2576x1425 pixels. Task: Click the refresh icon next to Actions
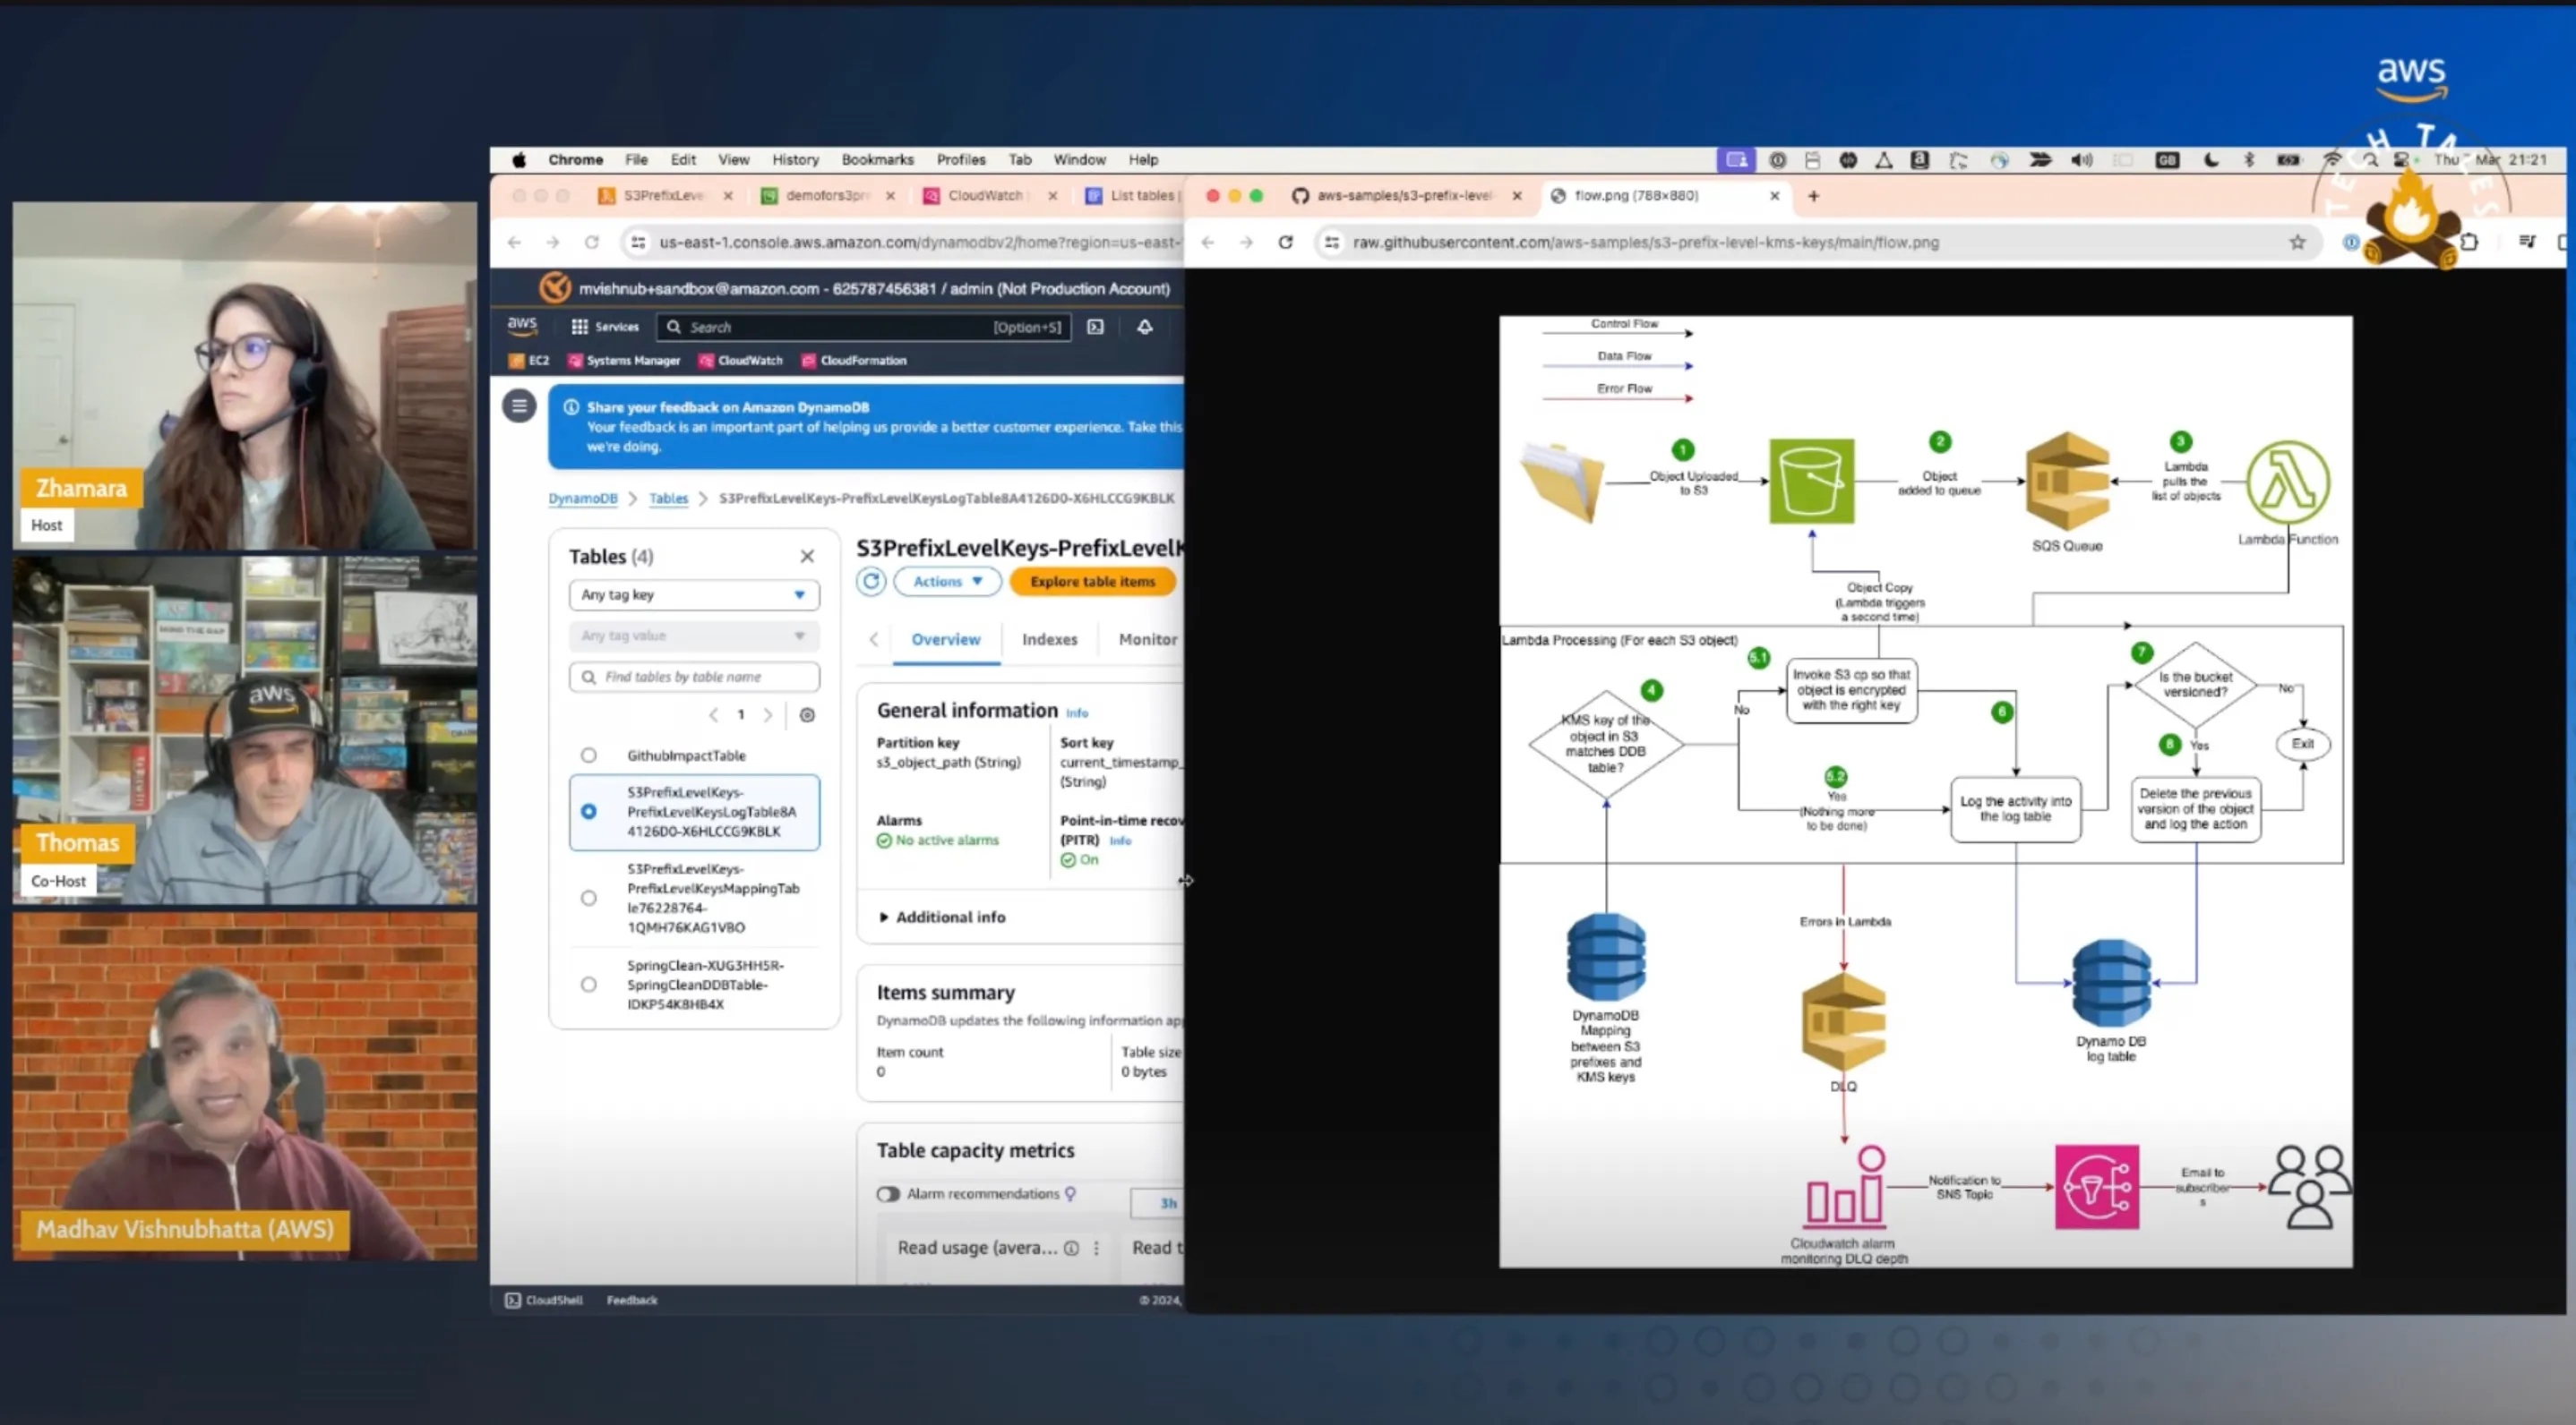click(871, 582)
